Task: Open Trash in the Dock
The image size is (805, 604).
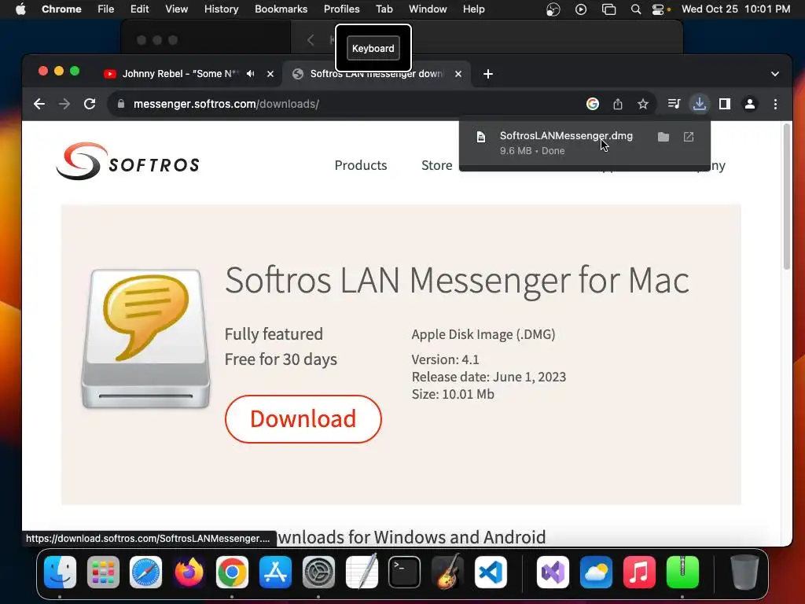Action: [x=744, y=572]
